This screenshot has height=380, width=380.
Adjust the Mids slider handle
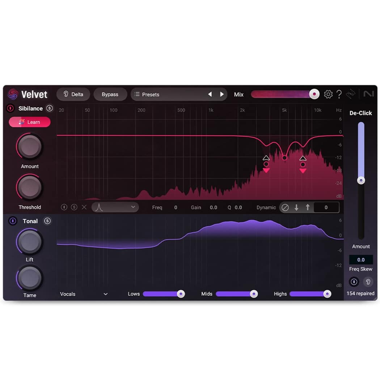(x=254, y=294)
